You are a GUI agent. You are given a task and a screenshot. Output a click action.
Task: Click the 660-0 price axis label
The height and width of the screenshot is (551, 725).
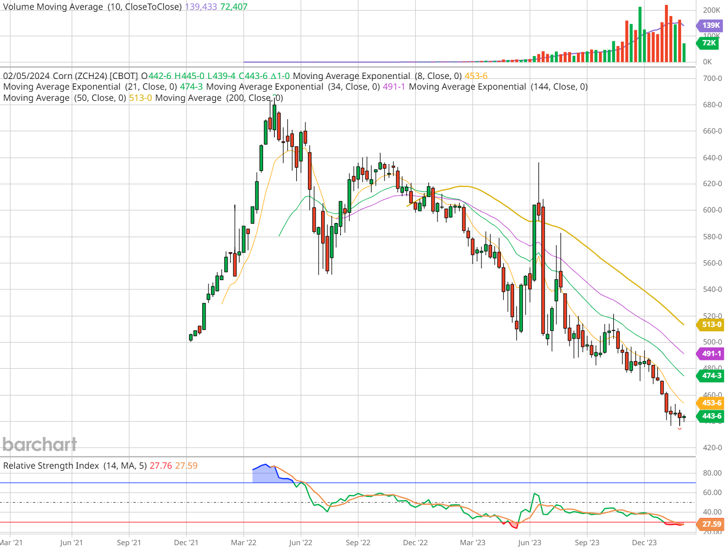(x=712, y=131)
